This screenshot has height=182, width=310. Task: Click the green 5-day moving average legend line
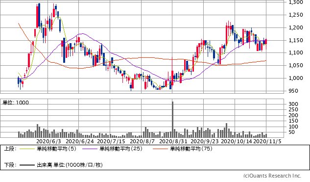[x=27, y=149]
